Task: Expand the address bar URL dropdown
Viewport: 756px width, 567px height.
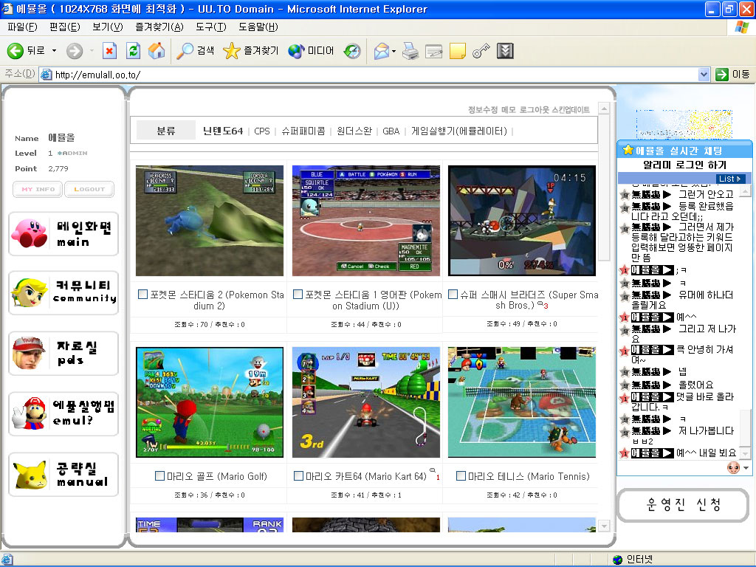Action: coord(704,75)
